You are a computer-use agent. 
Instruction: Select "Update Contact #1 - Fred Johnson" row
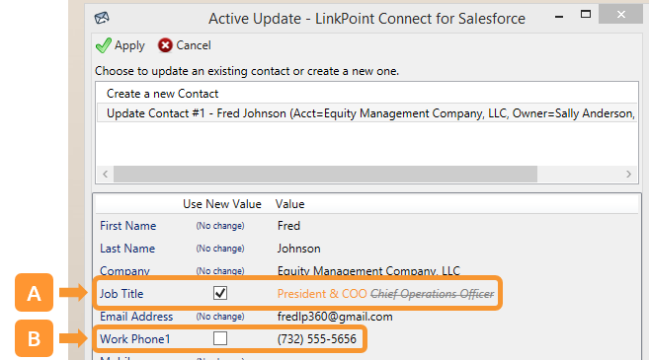(x=367, y=113)
